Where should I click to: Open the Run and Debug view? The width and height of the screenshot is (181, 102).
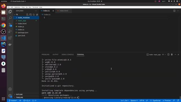click(10, 31)
